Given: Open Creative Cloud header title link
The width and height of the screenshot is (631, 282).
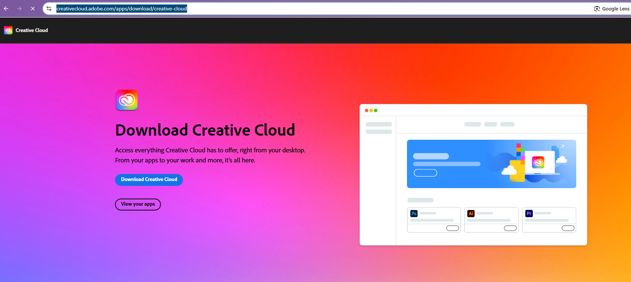Looking at the screenshot, I should coord(32,30).
